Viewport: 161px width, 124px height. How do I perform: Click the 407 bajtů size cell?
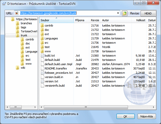[x=139, y=77]
